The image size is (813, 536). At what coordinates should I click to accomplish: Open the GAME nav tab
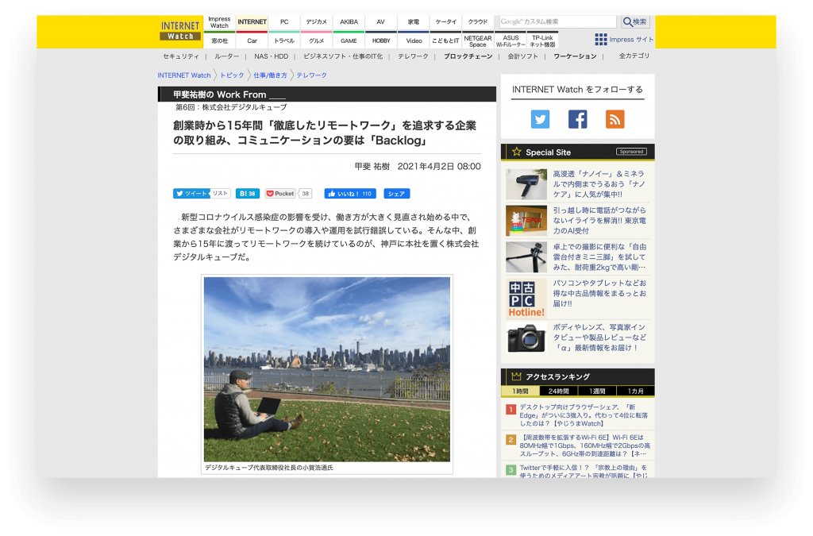coord(349,40)
